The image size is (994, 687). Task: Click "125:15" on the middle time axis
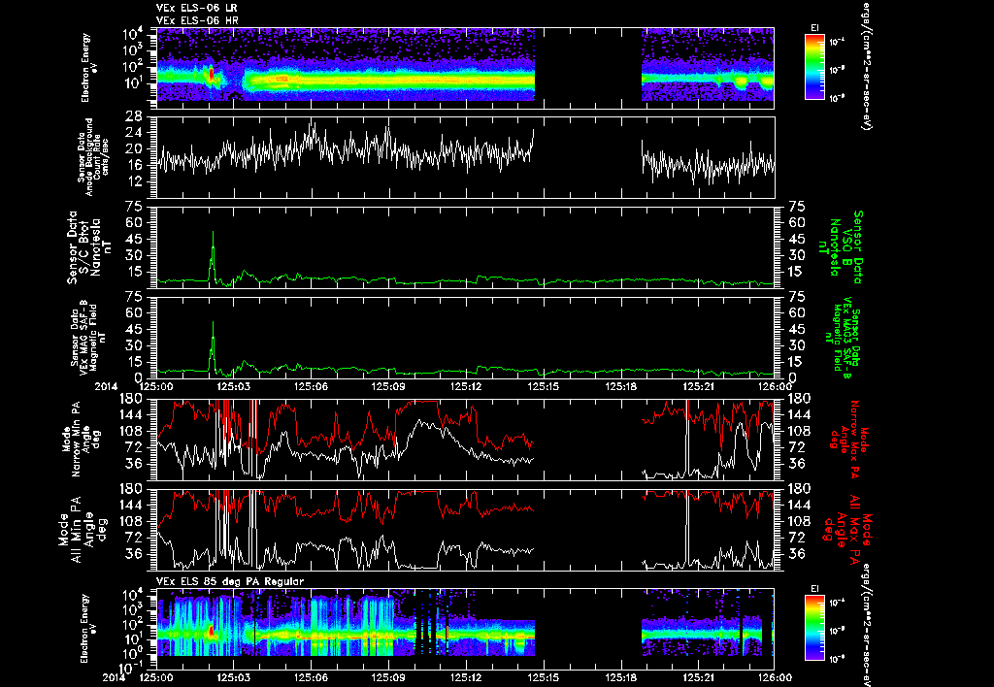pyautogui.click(x=543, y=386)
